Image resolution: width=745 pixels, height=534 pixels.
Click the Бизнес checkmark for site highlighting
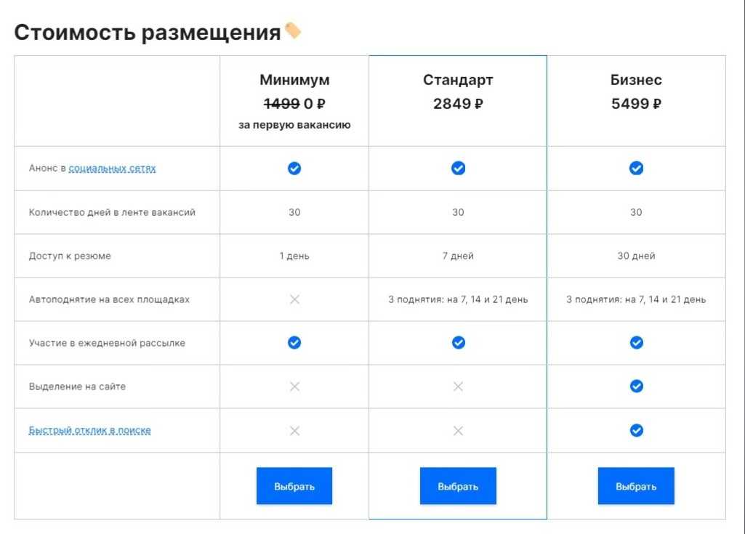click(x=636, y=387)
